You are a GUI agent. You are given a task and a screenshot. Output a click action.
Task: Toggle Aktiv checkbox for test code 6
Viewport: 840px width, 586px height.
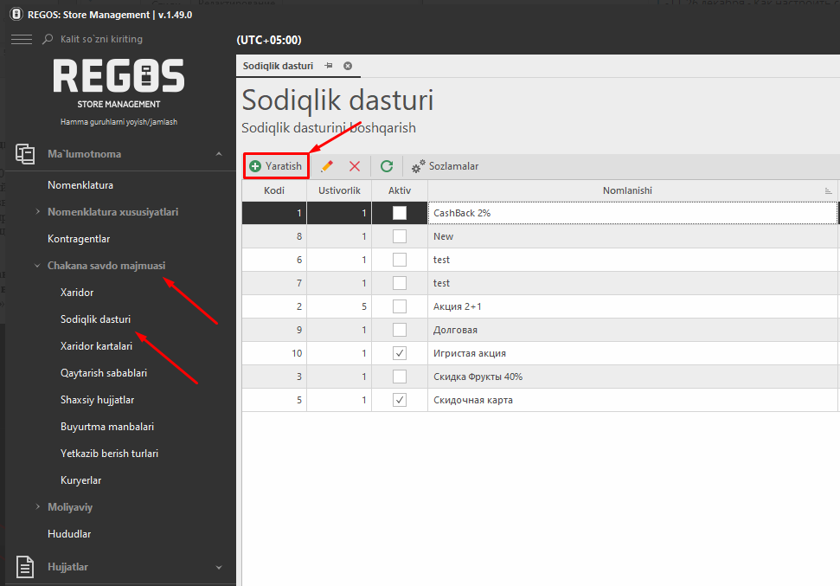(x=400, y=260)
